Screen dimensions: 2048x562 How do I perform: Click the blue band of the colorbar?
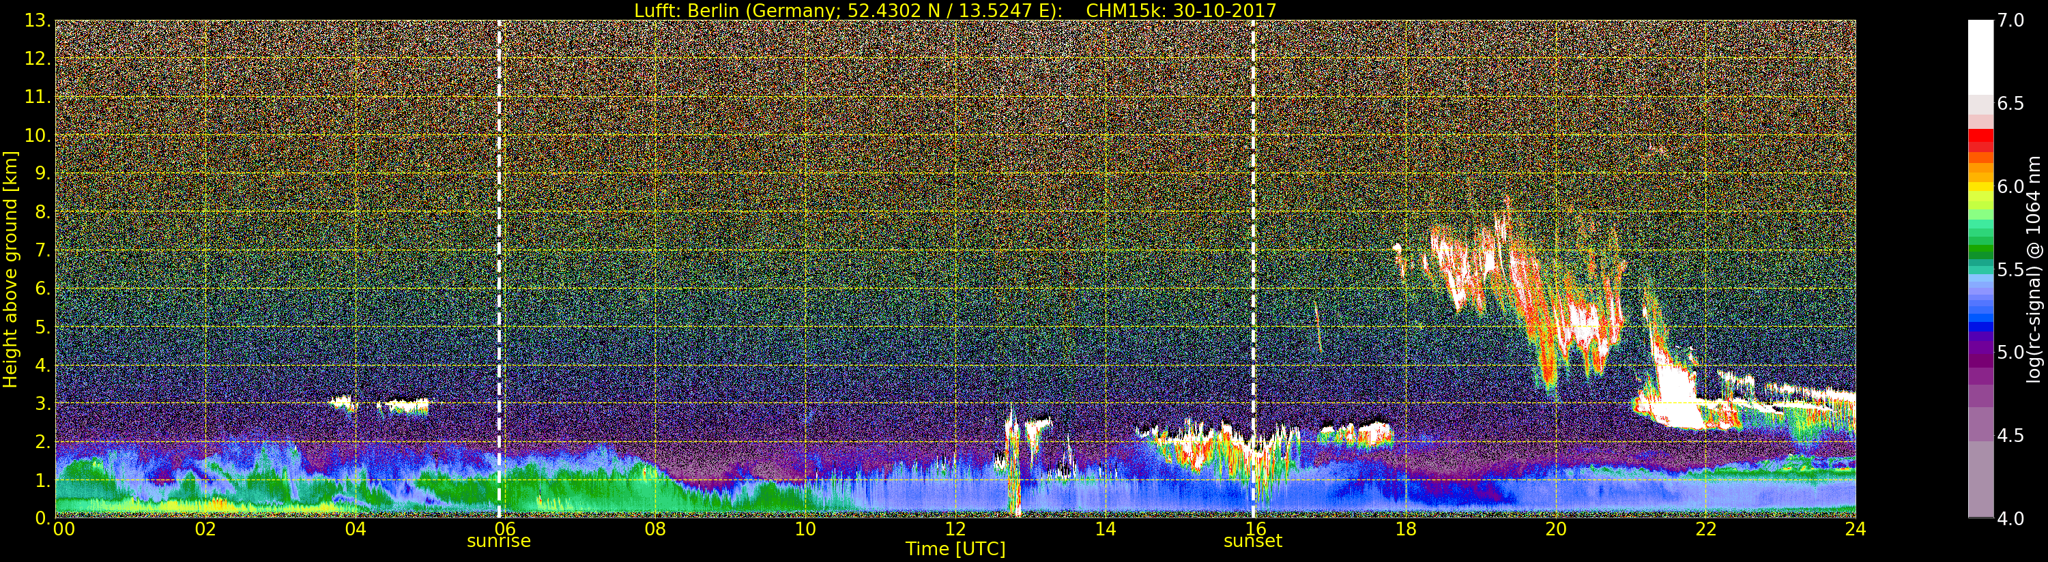coord(1980,312)
